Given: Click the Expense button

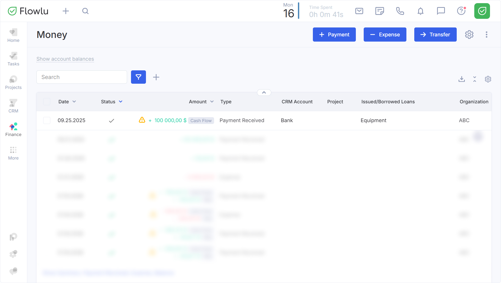Looking at the screenshot, I should [385, 35].
